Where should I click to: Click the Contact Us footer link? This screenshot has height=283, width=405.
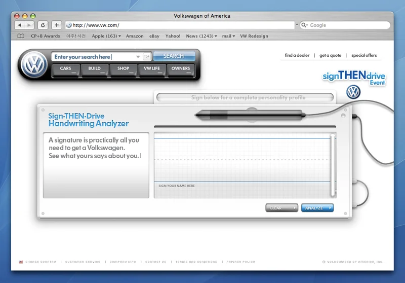(156, 262)
